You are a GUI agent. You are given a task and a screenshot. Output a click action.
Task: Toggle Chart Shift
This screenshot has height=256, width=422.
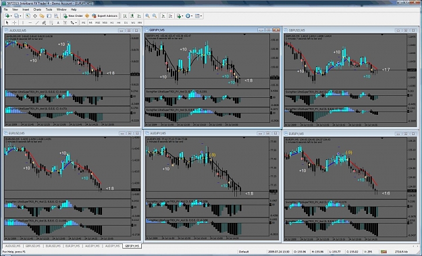click(x=170, y=16)
